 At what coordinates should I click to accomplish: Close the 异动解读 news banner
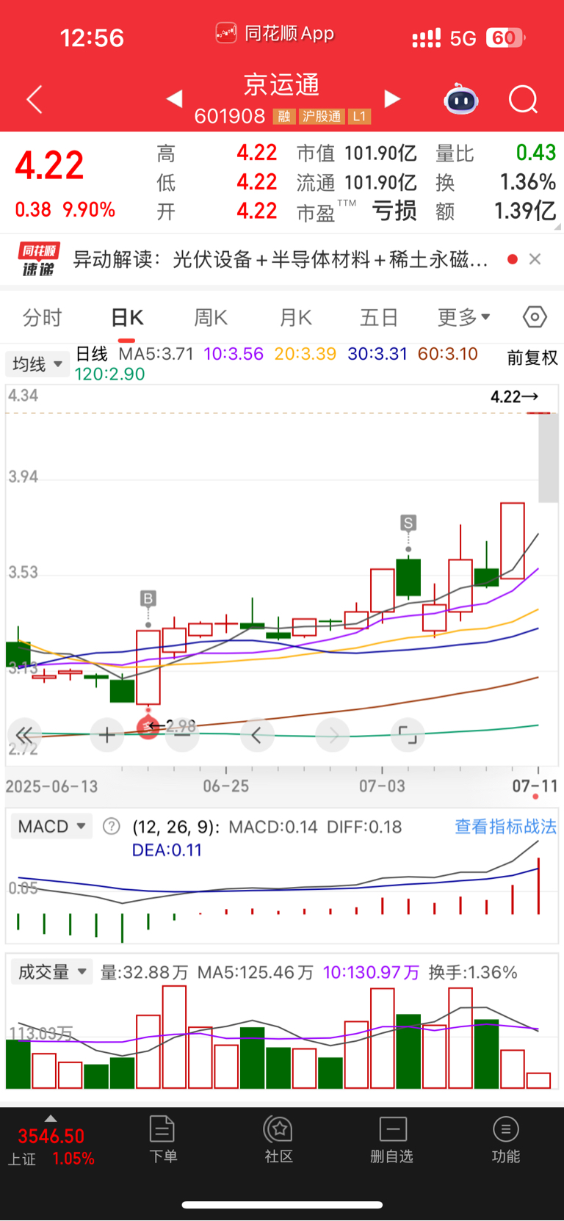click(535, 259)
